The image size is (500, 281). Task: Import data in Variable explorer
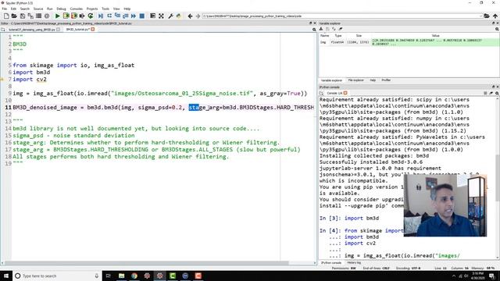click(x=321, y=29)
